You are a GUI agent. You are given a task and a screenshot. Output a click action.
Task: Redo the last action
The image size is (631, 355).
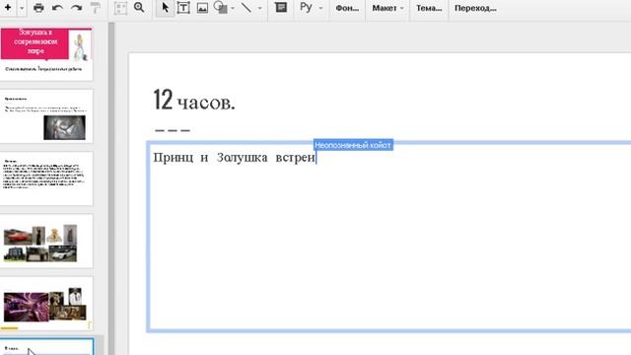(76, 8)
